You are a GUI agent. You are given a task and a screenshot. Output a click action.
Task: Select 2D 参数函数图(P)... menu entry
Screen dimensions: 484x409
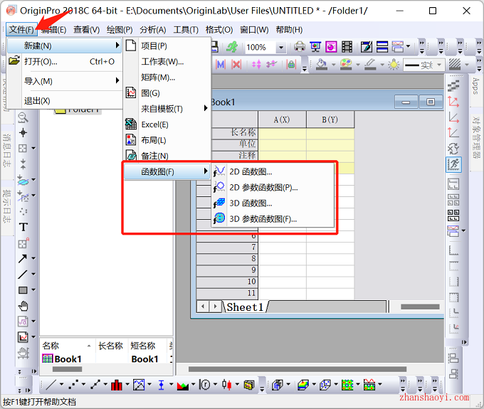[x=273, y=187]
